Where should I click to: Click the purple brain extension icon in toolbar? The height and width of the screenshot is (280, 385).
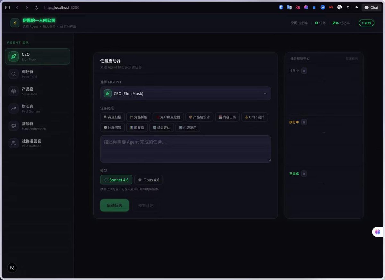[x=306, y=7]
